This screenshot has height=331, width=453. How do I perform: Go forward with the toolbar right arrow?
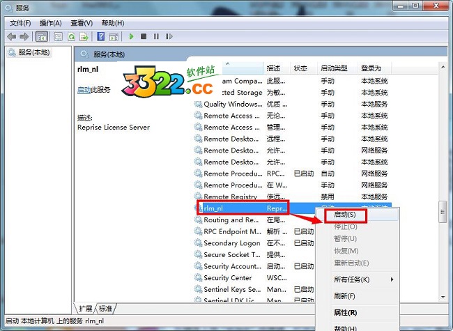[24, 37]
